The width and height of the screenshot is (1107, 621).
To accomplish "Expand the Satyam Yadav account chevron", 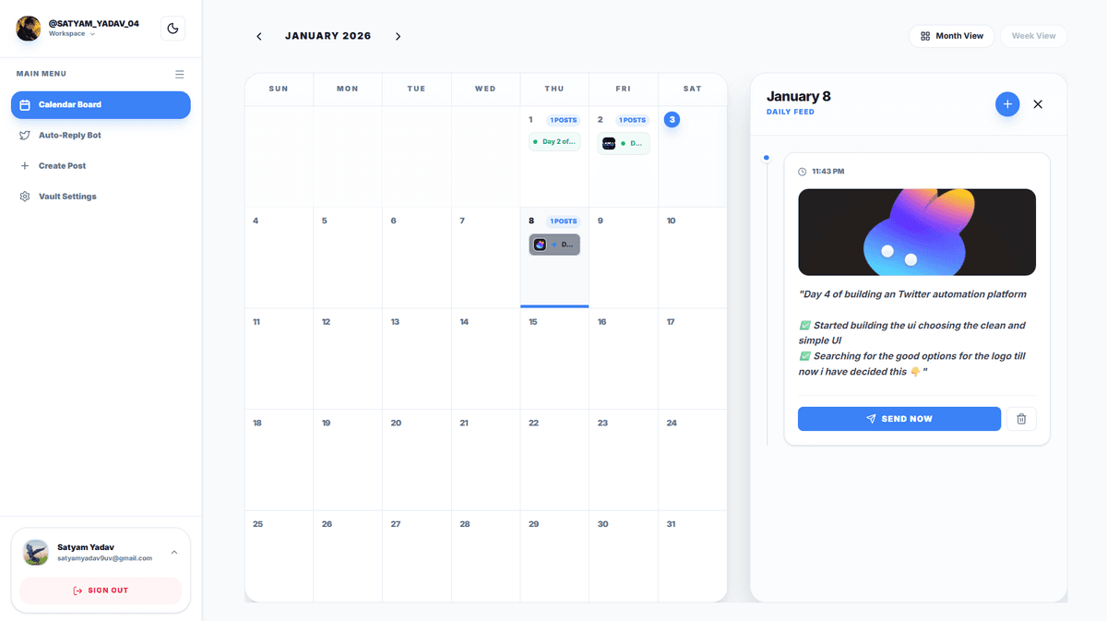I will pos(174,553).
